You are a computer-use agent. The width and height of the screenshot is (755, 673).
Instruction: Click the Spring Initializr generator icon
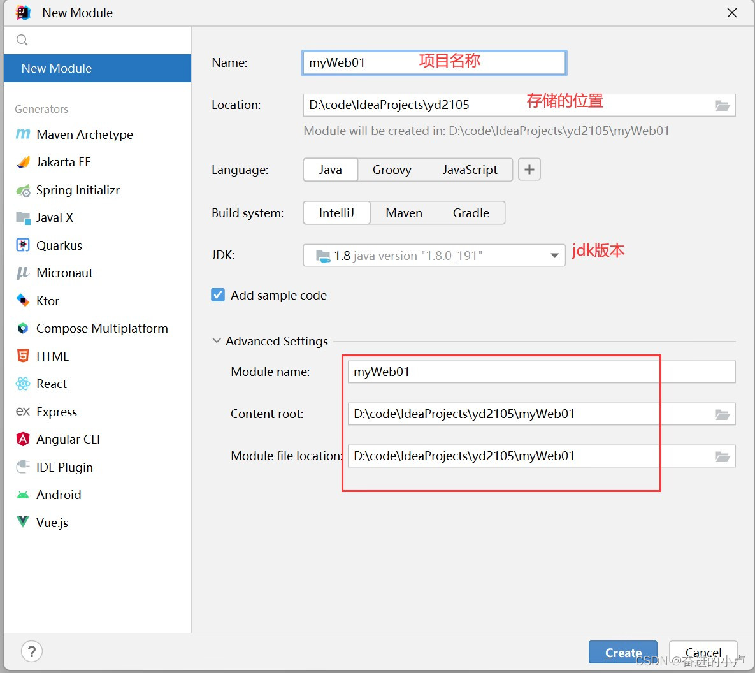[x=23, y=191]
